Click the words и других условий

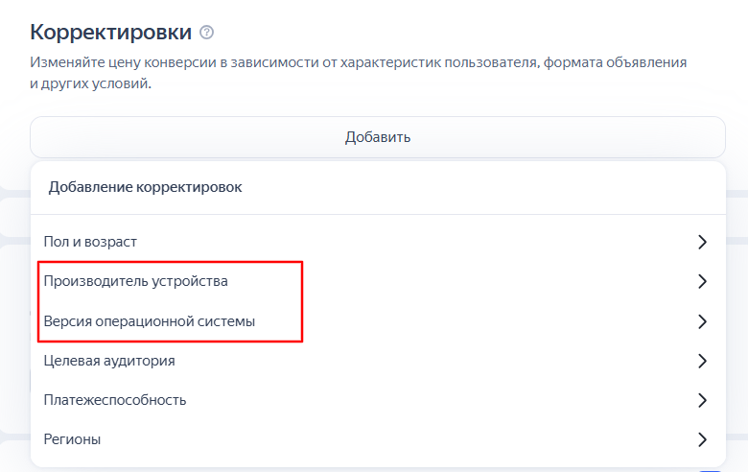[90, 83]
